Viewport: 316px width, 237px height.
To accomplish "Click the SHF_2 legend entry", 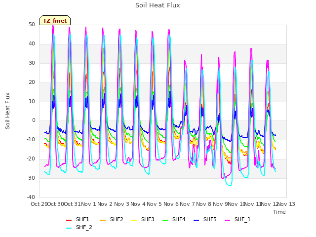I will 79,228.
